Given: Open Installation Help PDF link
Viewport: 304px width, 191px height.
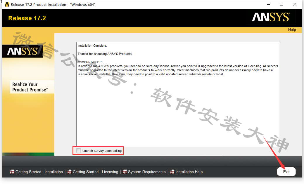Looking at the screenshot, I should pyautogui.click(x=189, y=172).
